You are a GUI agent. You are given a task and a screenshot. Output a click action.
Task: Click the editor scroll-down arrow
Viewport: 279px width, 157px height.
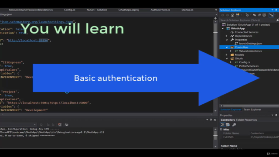coord(215,111)
